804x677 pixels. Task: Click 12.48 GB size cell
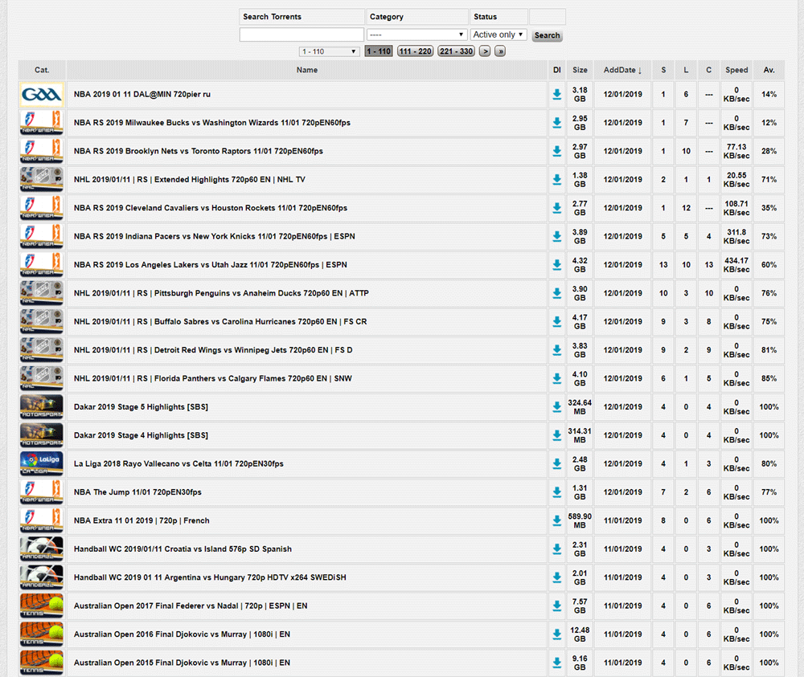point(580,634)
